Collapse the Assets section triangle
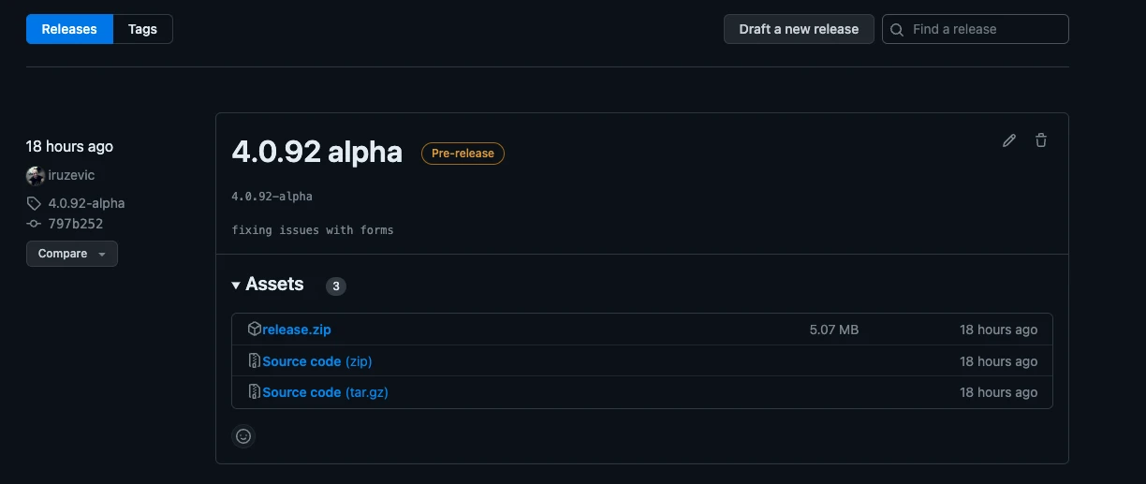 point(236,285)
